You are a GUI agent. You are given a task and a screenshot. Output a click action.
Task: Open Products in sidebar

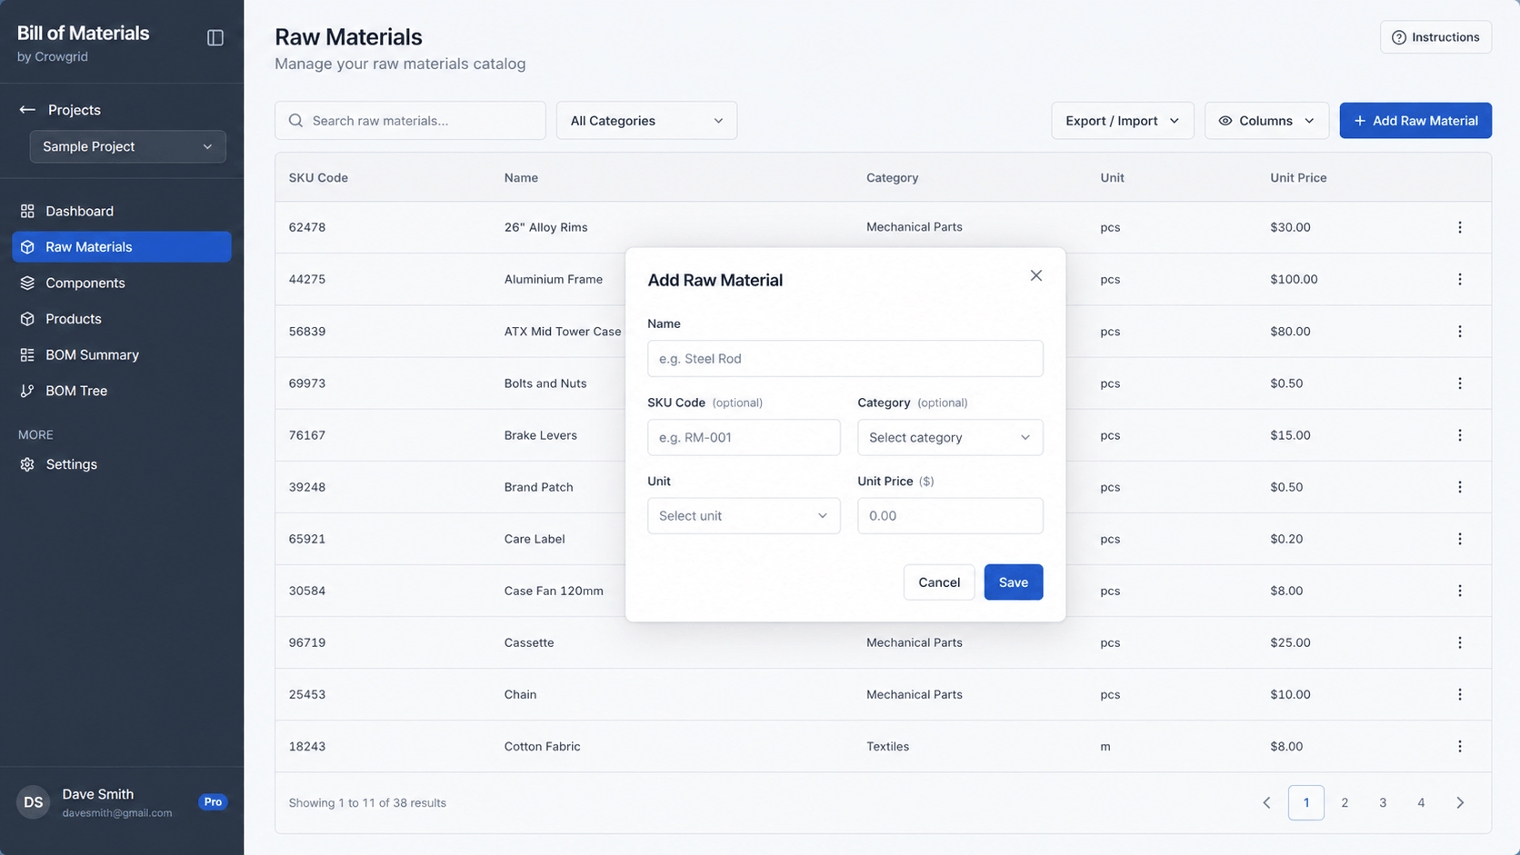pyautogui.click(x=122, y=319)
